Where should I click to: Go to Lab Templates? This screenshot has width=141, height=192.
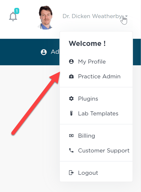[x=96, y=113]
